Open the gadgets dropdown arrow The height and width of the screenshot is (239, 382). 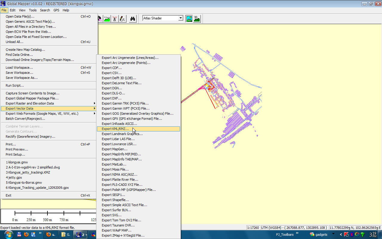333,234
